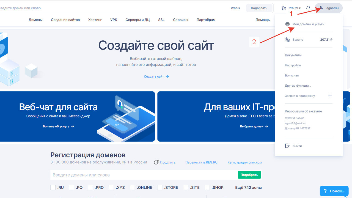Click the arrow icon beside Создать сайт
The width and height of the screenshot is (352, 198).
pos(167,76)
